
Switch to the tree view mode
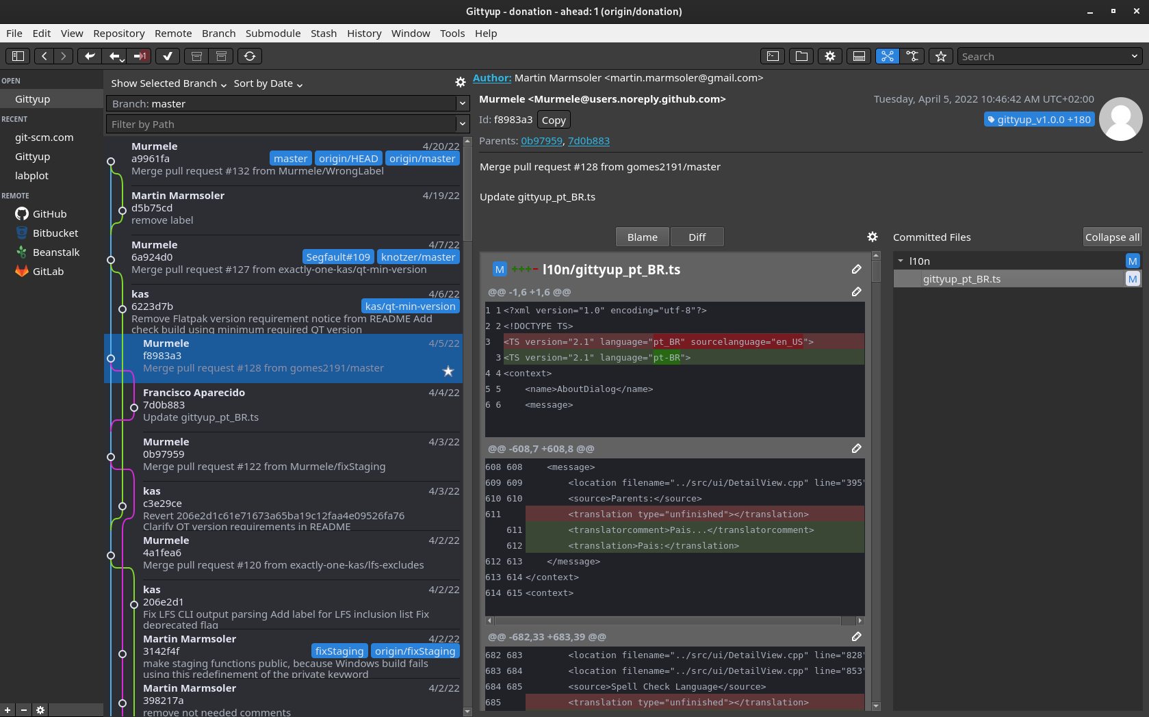tap(912, 56)
